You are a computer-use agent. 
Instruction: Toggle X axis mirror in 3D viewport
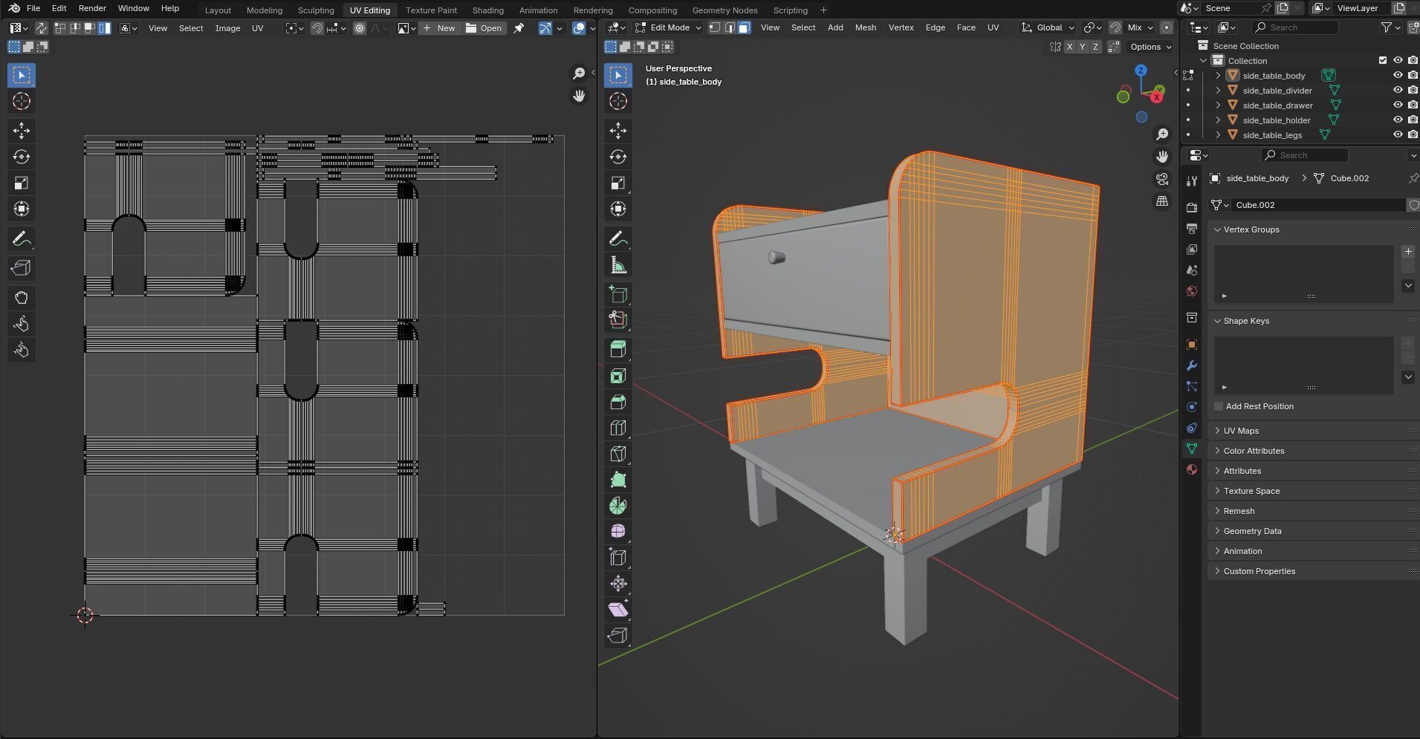[x=1069, y=47]
